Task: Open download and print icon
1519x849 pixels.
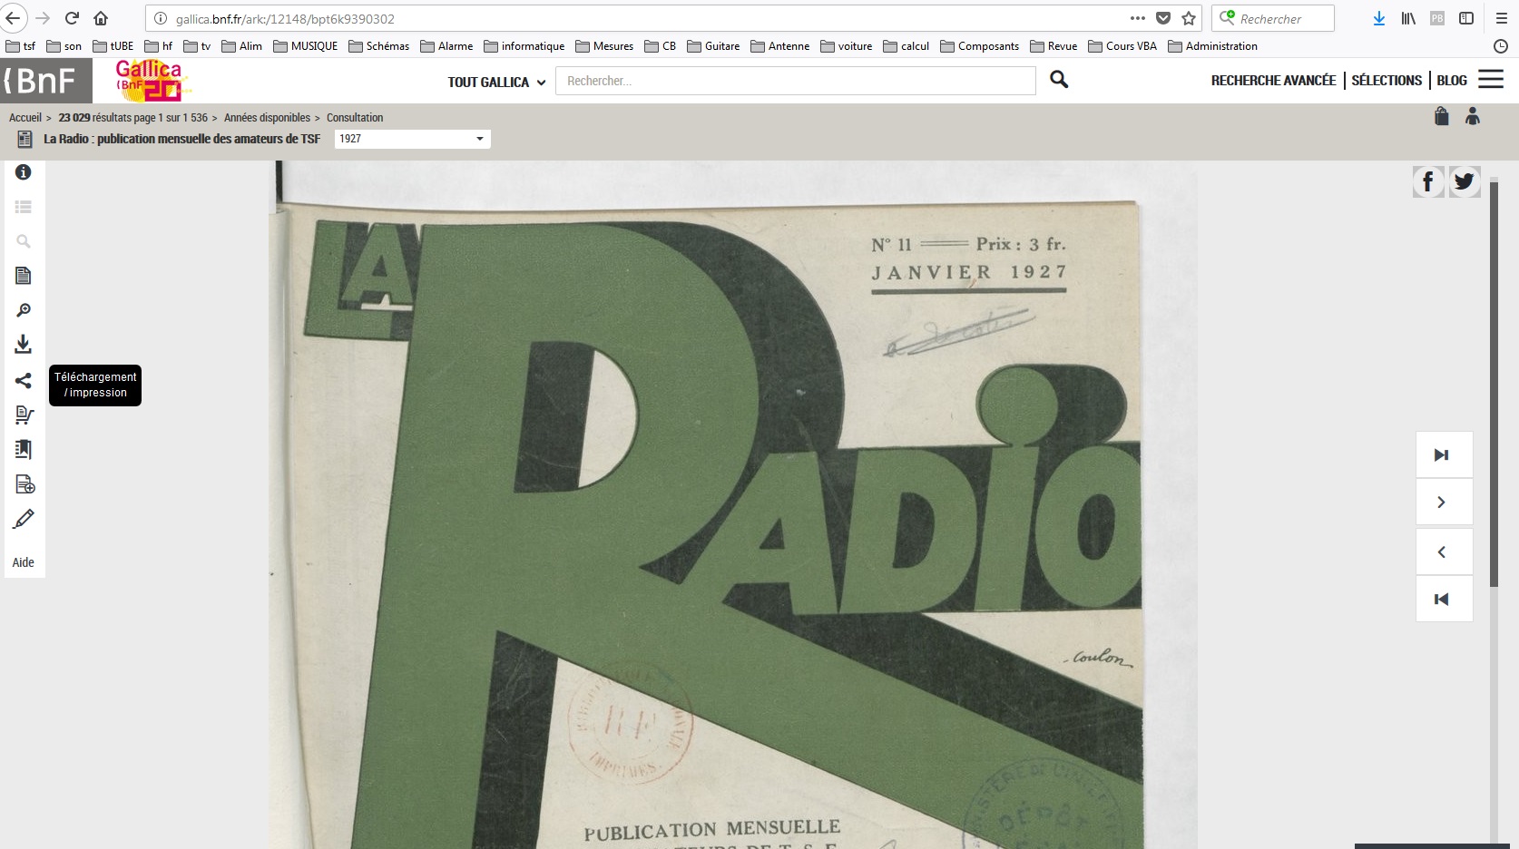Action: tap(24, 345)
